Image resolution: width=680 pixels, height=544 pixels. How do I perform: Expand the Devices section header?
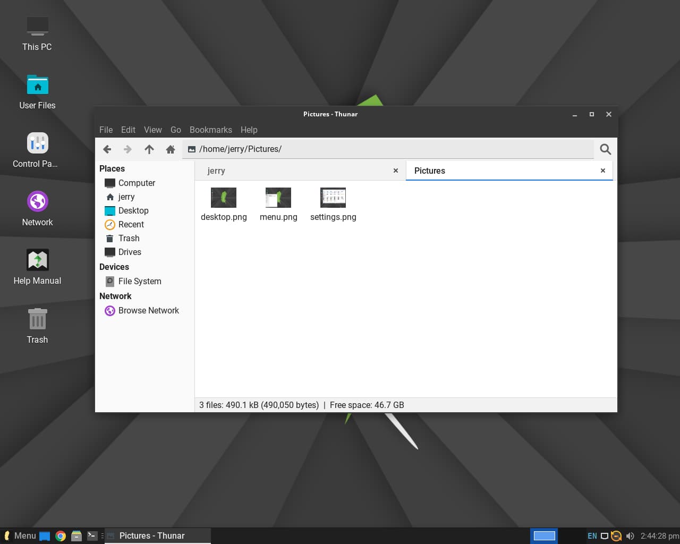(x=114, y=267)
